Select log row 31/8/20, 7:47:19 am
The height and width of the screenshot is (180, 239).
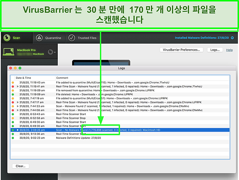[120, 98]
